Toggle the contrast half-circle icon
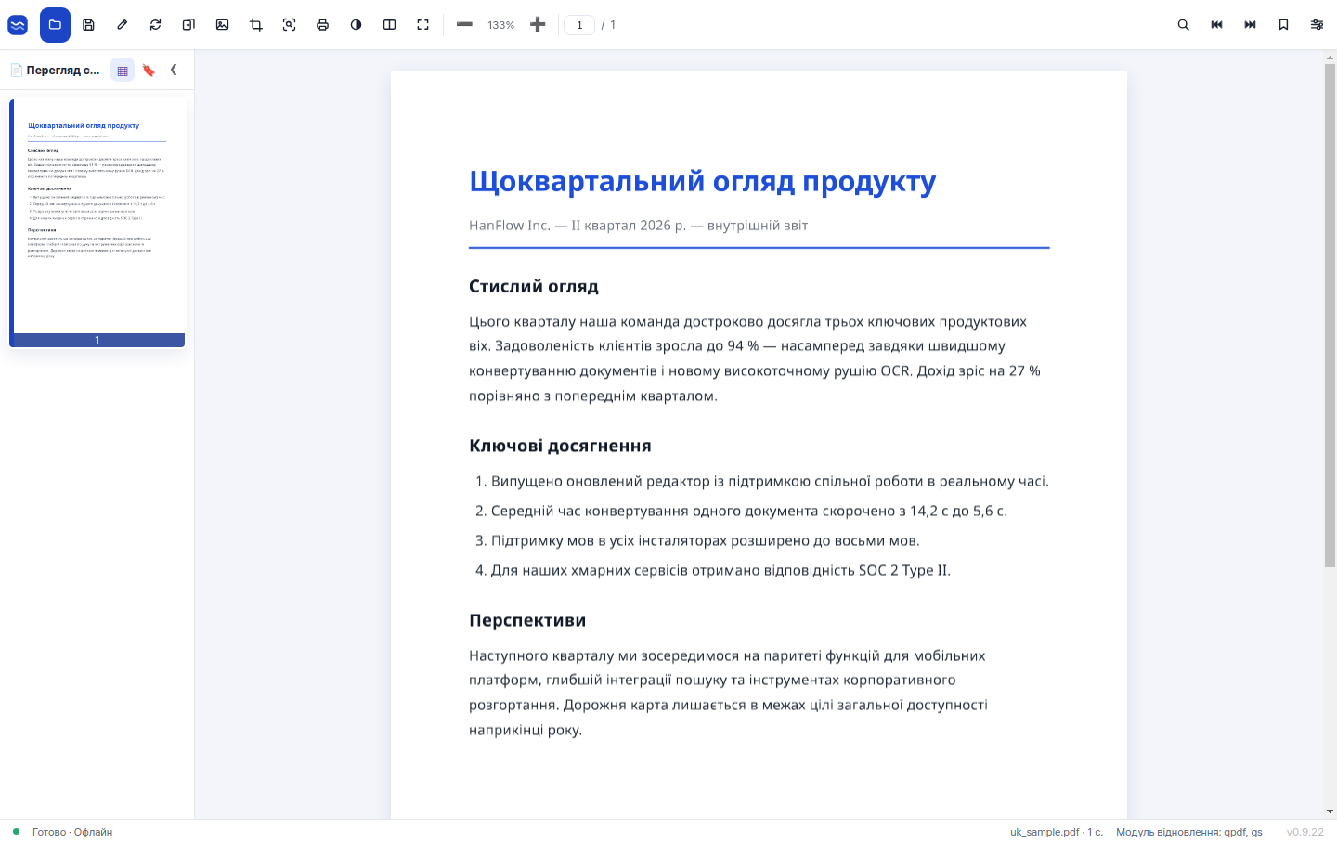Viewport: 1337px width, 843px height. (356, 25)
